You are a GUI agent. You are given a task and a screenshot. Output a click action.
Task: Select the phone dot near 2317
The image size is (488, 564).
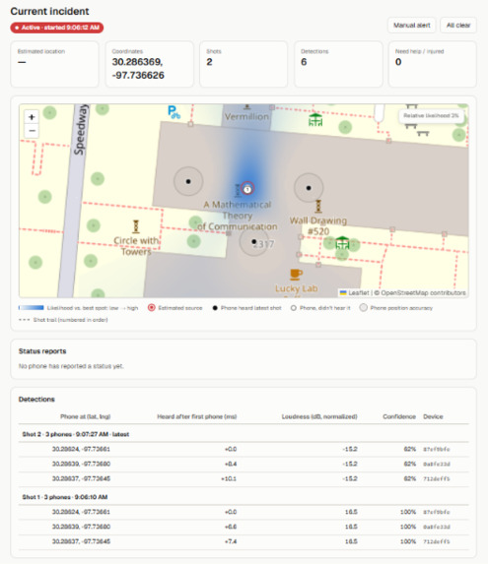coord(254,242)
